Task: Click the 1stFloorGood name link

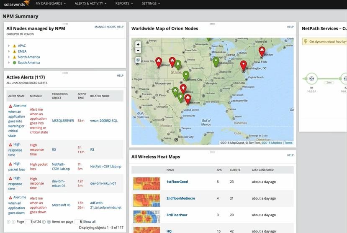Action: [x=177, y=182]
